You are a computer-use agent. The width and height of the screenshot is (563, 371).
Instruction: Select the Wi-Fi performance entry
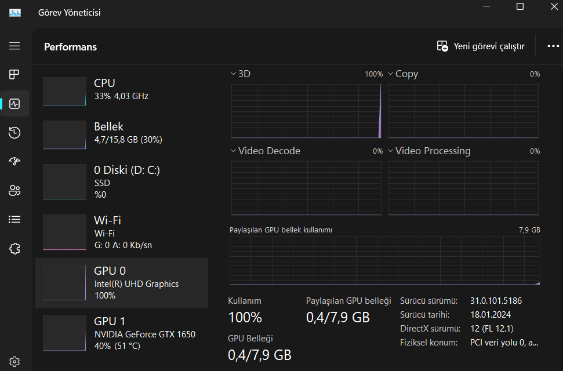(x=122, y=232)
